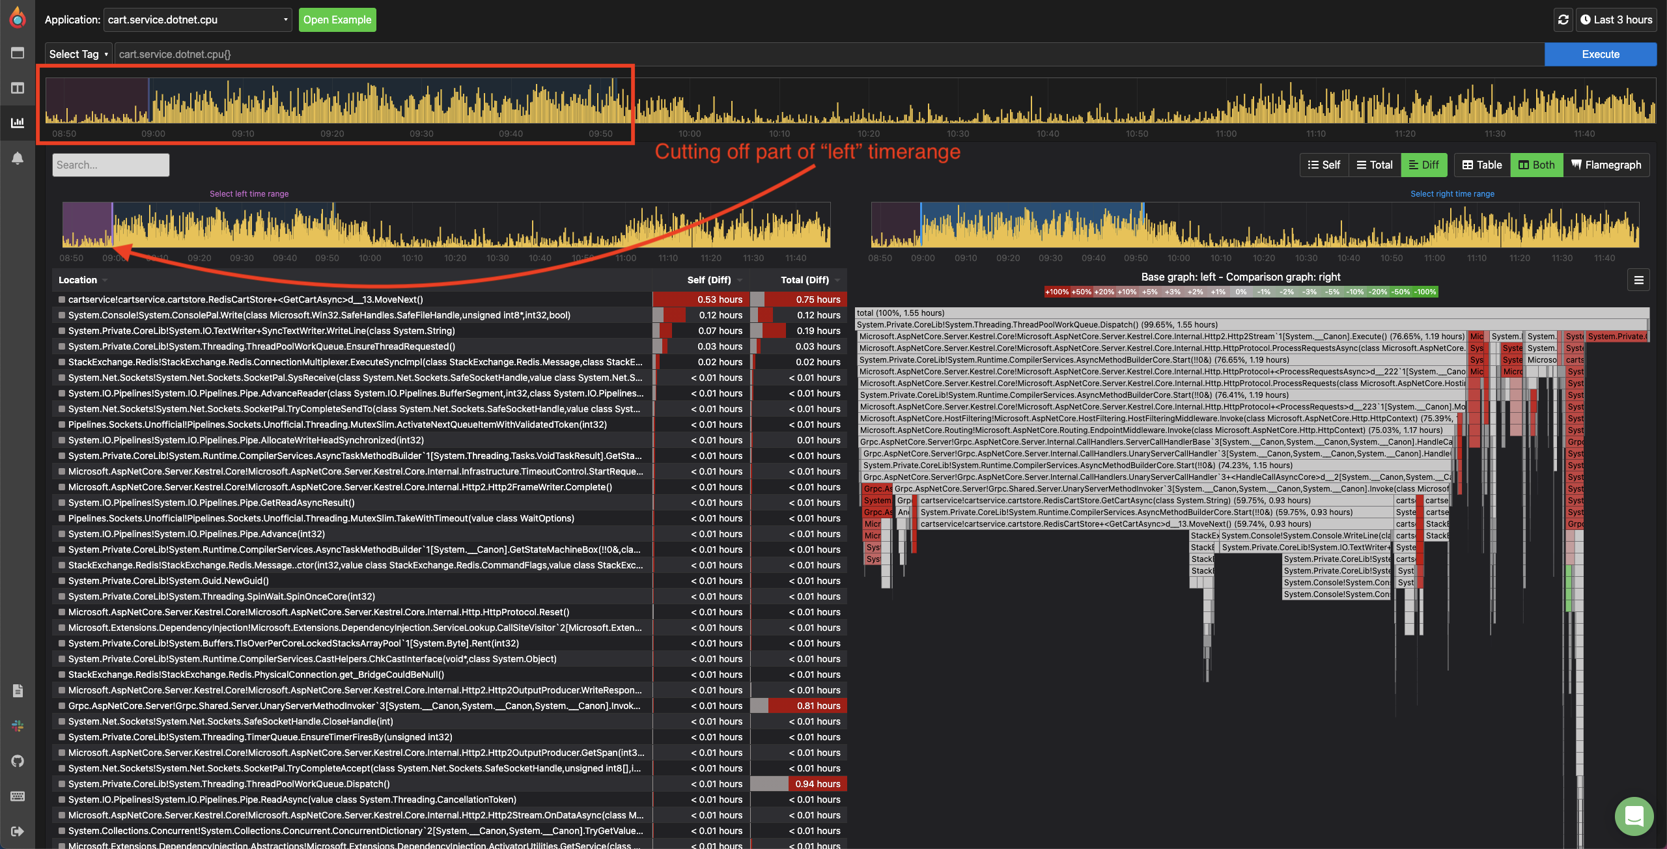Refresh data with the top-right refresh icon
Image resolution: width=1667 pixels, height=849 pixels.
tap(1563, 20)
